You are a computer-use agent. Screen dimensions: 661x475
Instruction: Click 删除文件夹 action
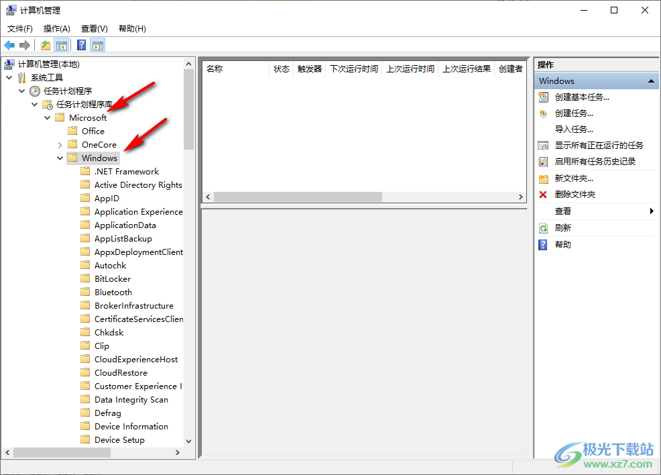pyautogui.click(x=575, y=195)
